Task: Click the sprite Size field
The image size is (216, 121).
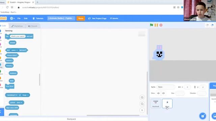Action: pos(180,93)
